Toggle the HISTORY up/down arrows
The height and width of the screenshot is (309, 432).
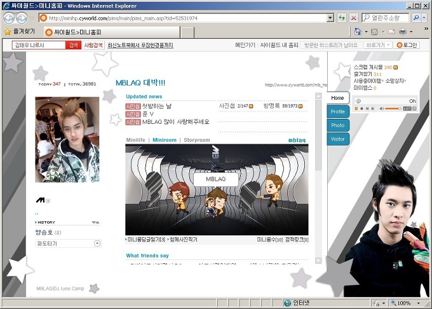point(95,222)
